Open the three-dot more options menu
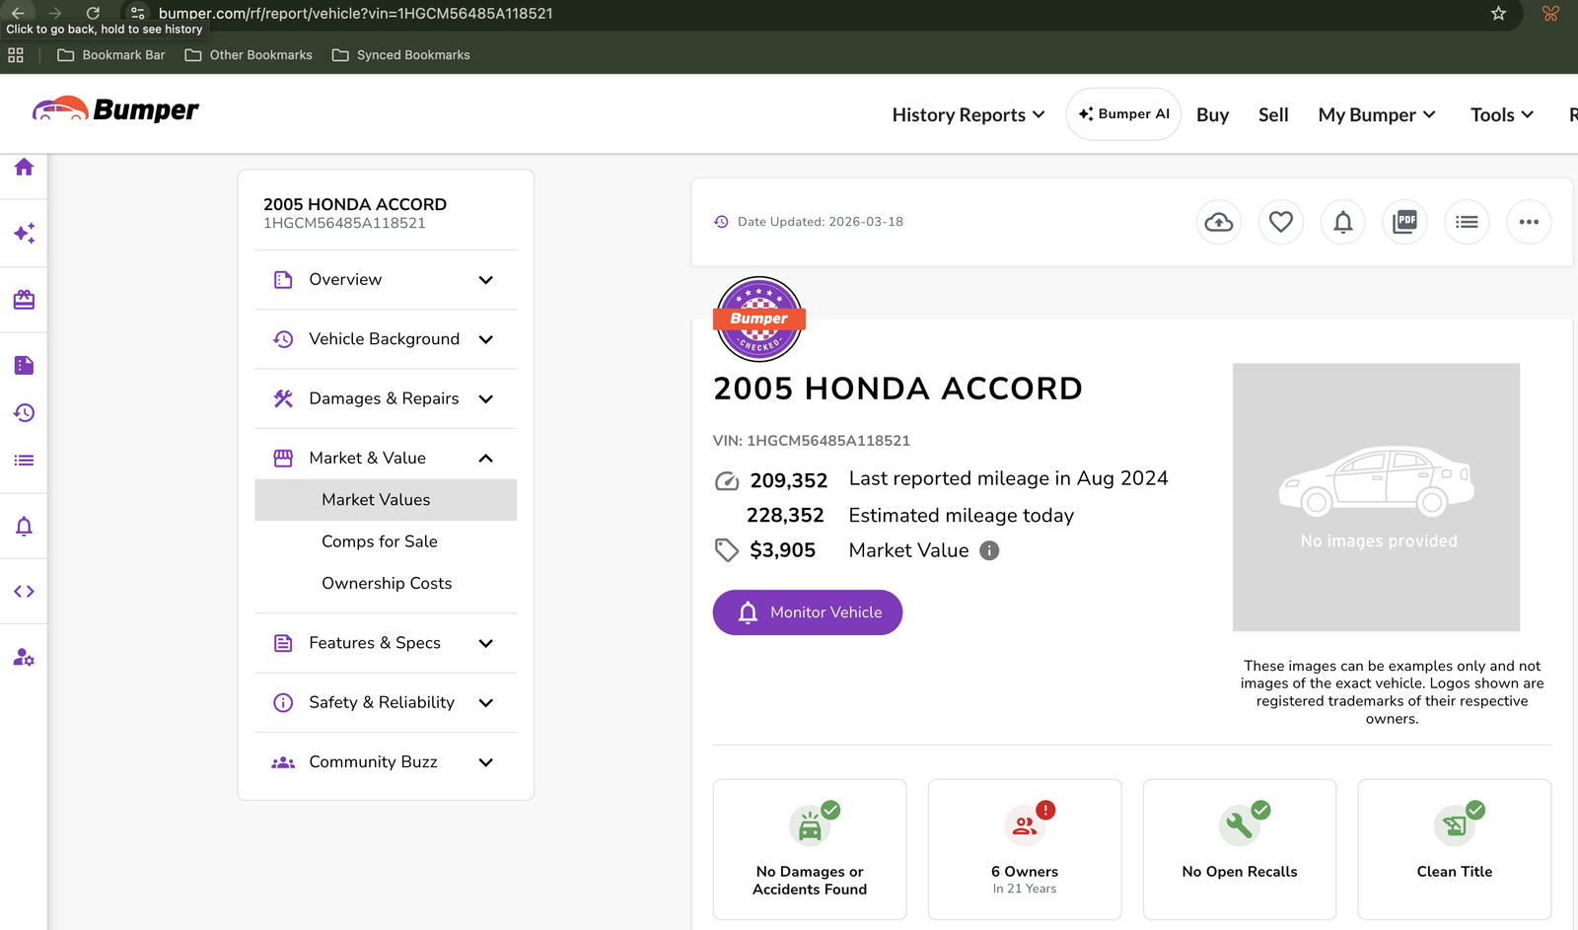Image resolution: width=1578 pixels, height=930 pixels. [x=1529, y=222]
